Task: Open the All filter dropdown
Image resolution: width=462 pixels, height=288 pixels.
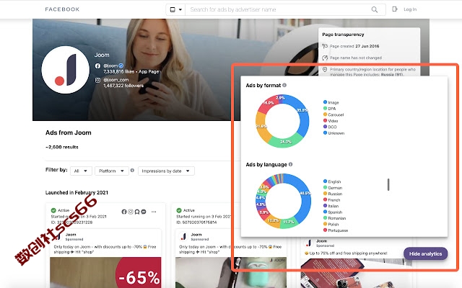Action: coord(81,171)
